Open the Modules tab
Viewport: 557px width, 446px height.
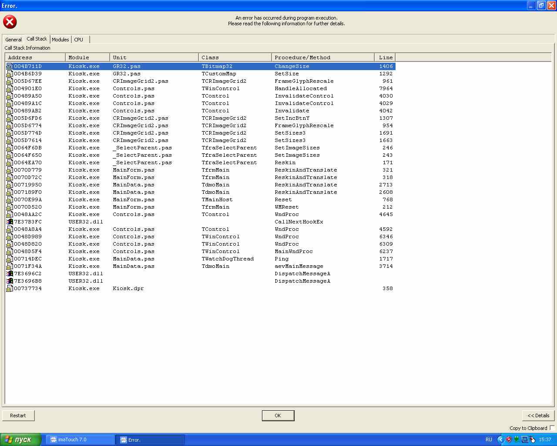pyautogui.click(x=60, y=40)
